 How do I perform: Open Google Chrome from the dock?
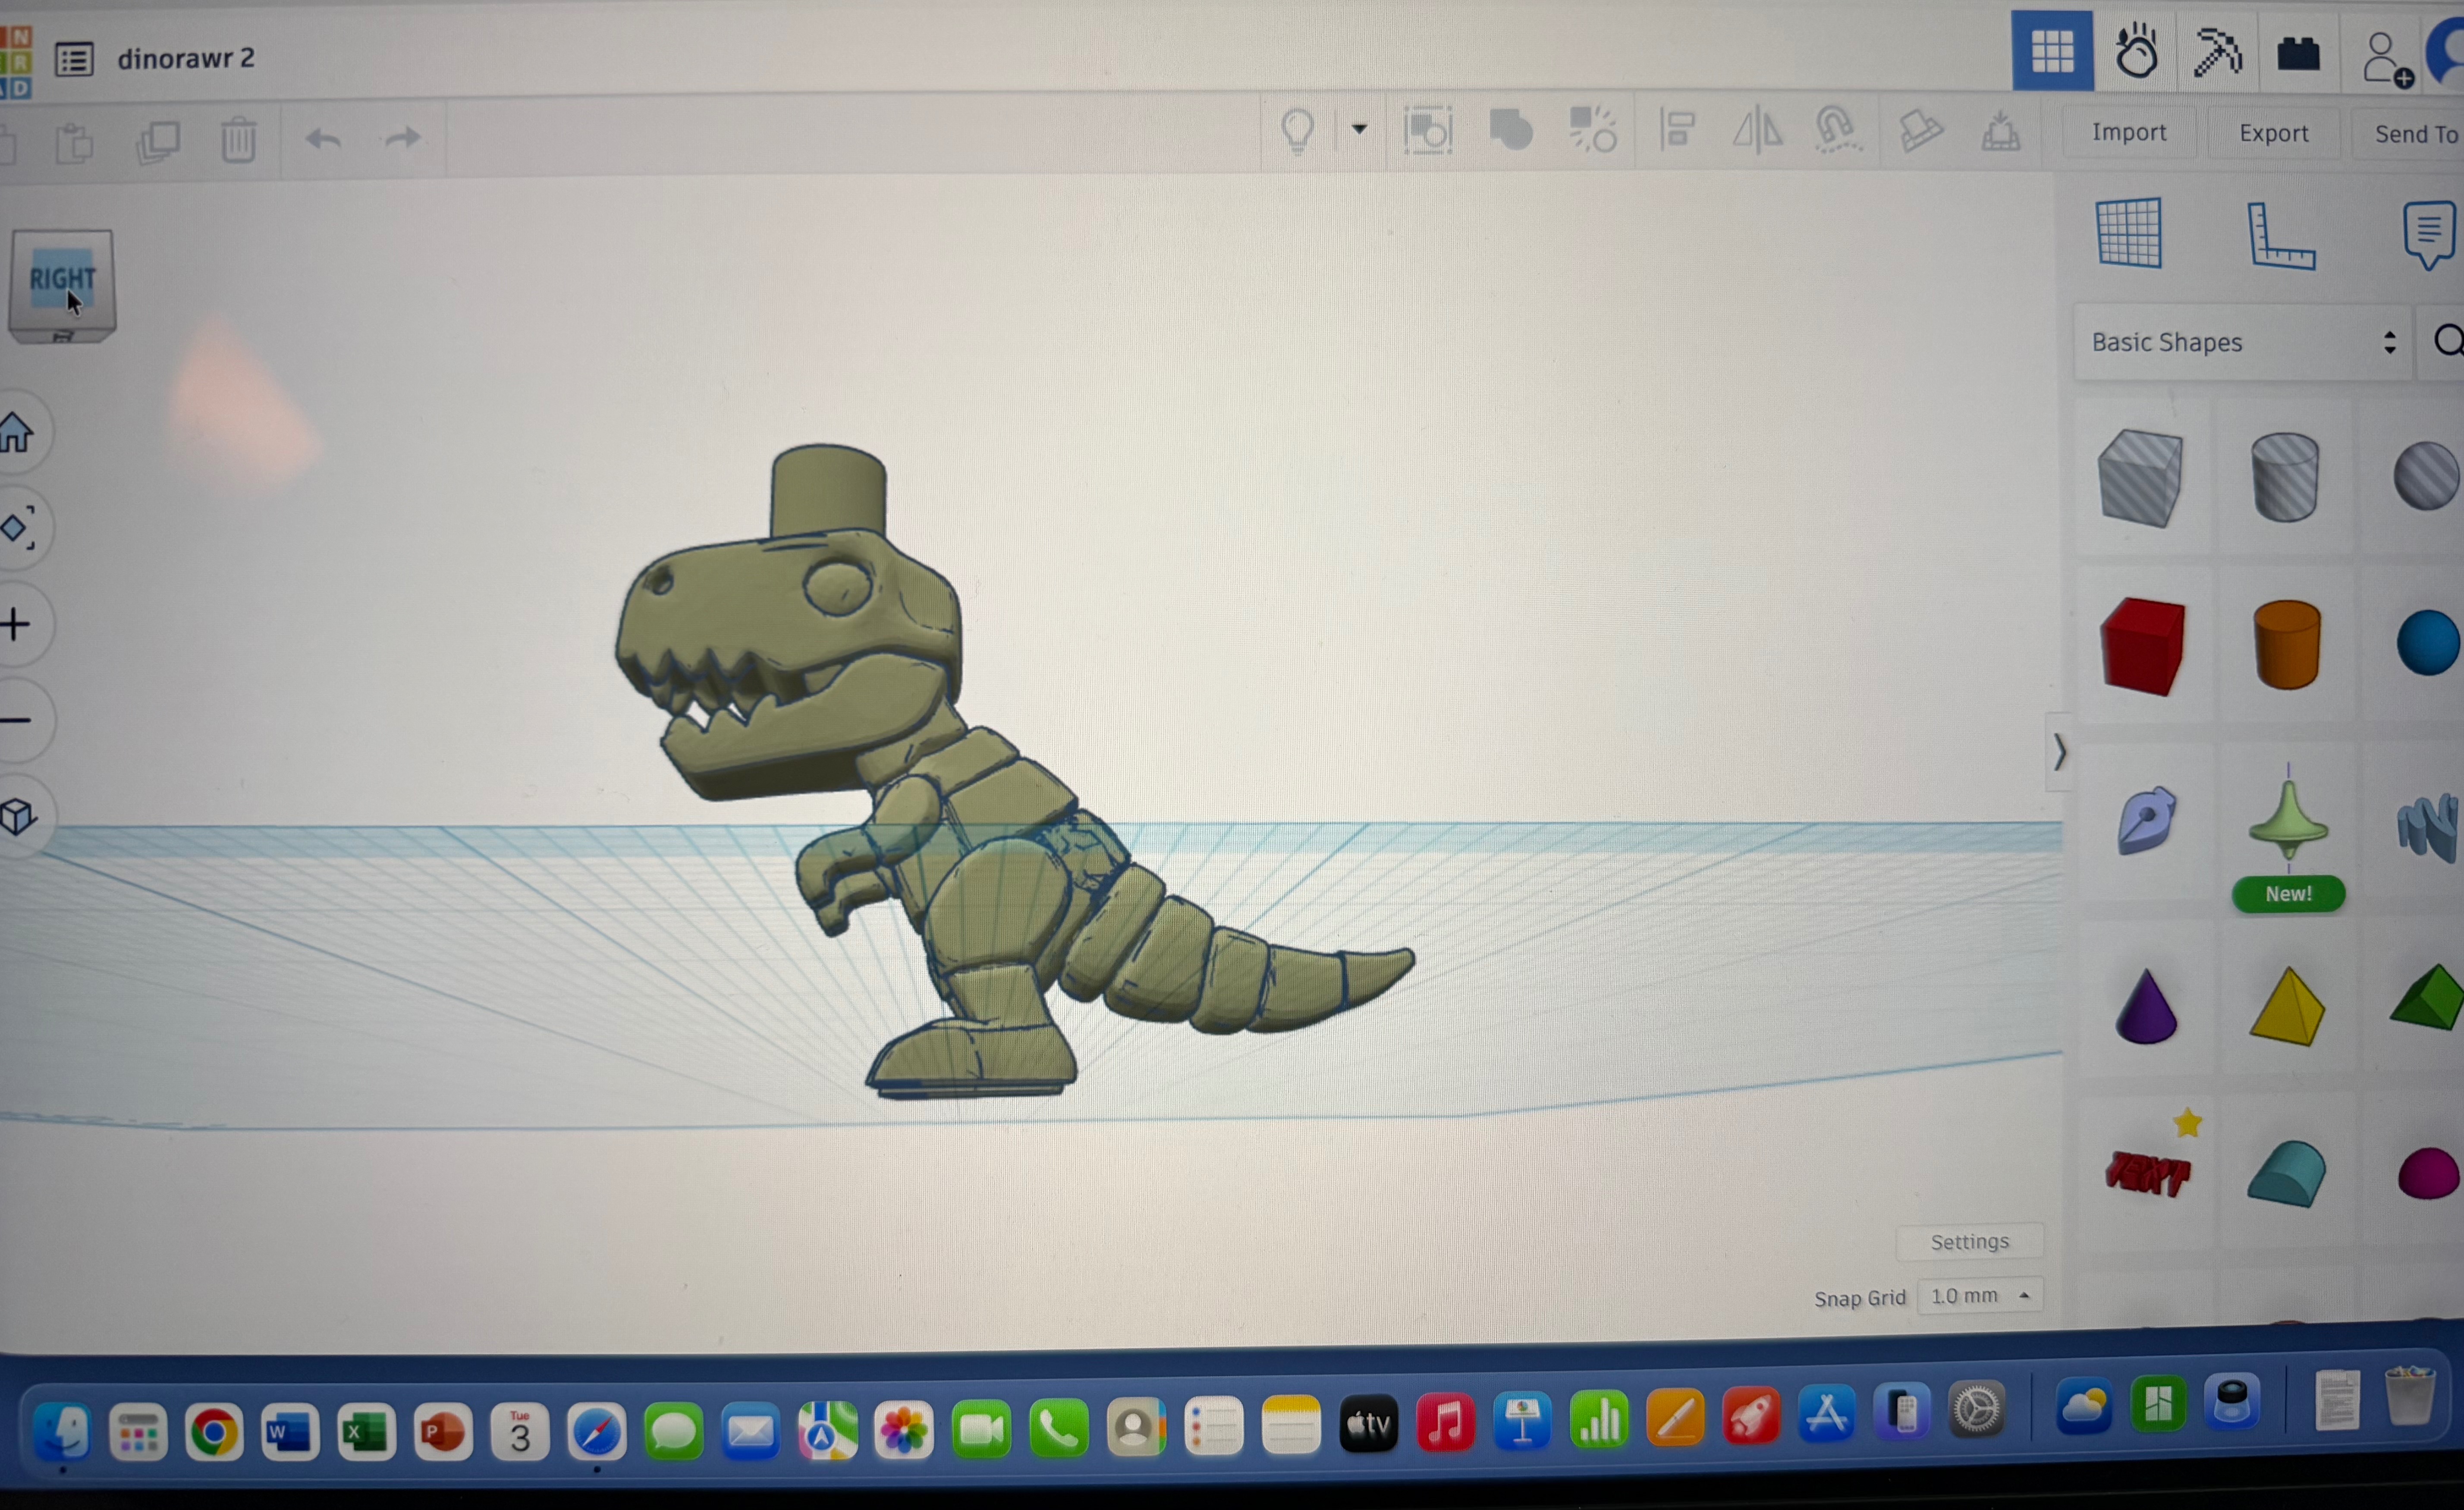pos(214,1434)
